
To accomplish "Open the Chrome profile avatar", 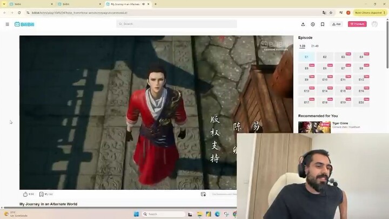I will pos(348,12).
